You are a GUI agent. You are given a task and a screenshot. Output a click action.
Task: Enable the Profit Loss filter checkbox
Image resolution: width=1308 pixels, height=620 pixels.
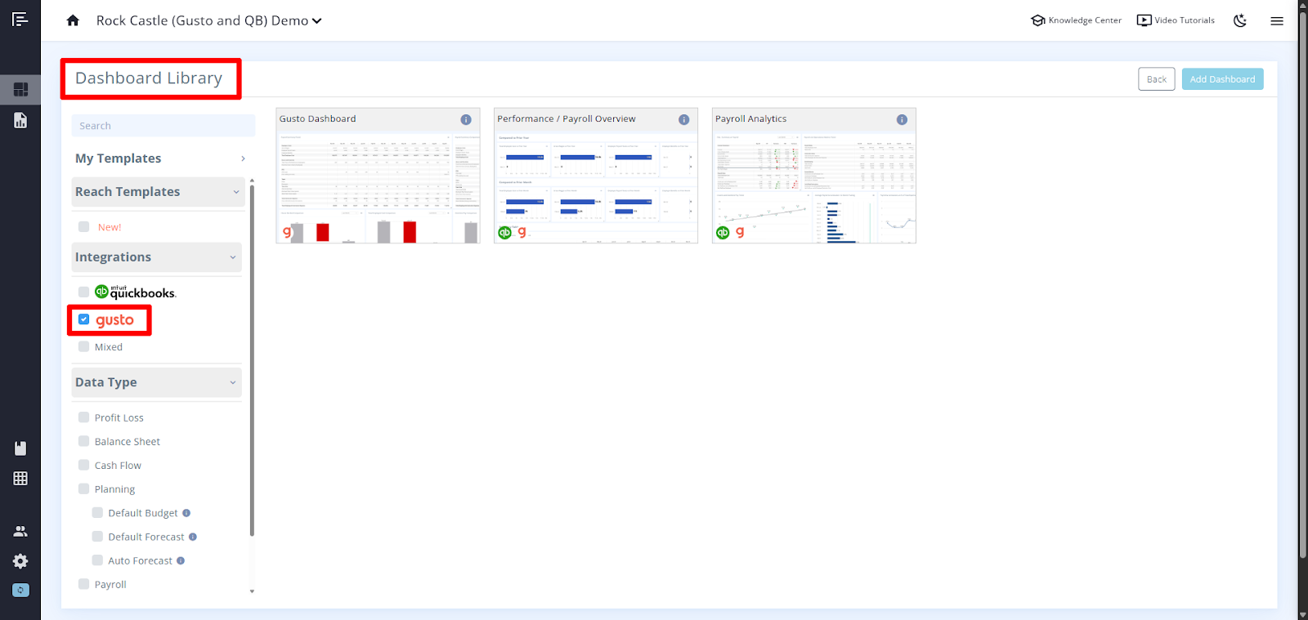[x=84, y=417]
